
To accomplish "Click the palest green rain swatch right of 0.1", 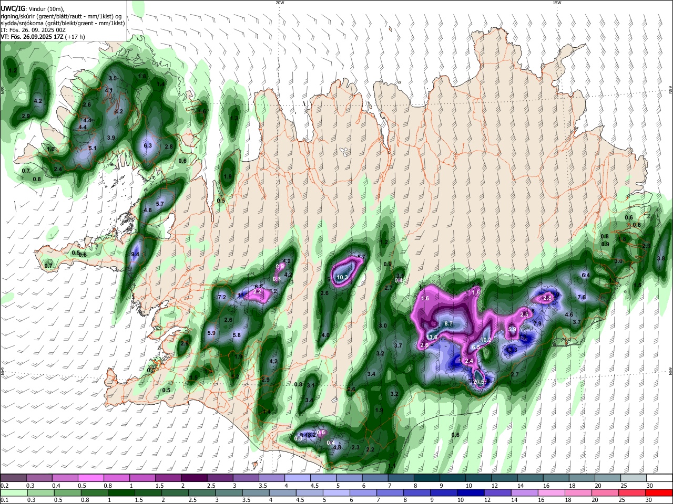I will pyautogui.click(x=13, y=492).
